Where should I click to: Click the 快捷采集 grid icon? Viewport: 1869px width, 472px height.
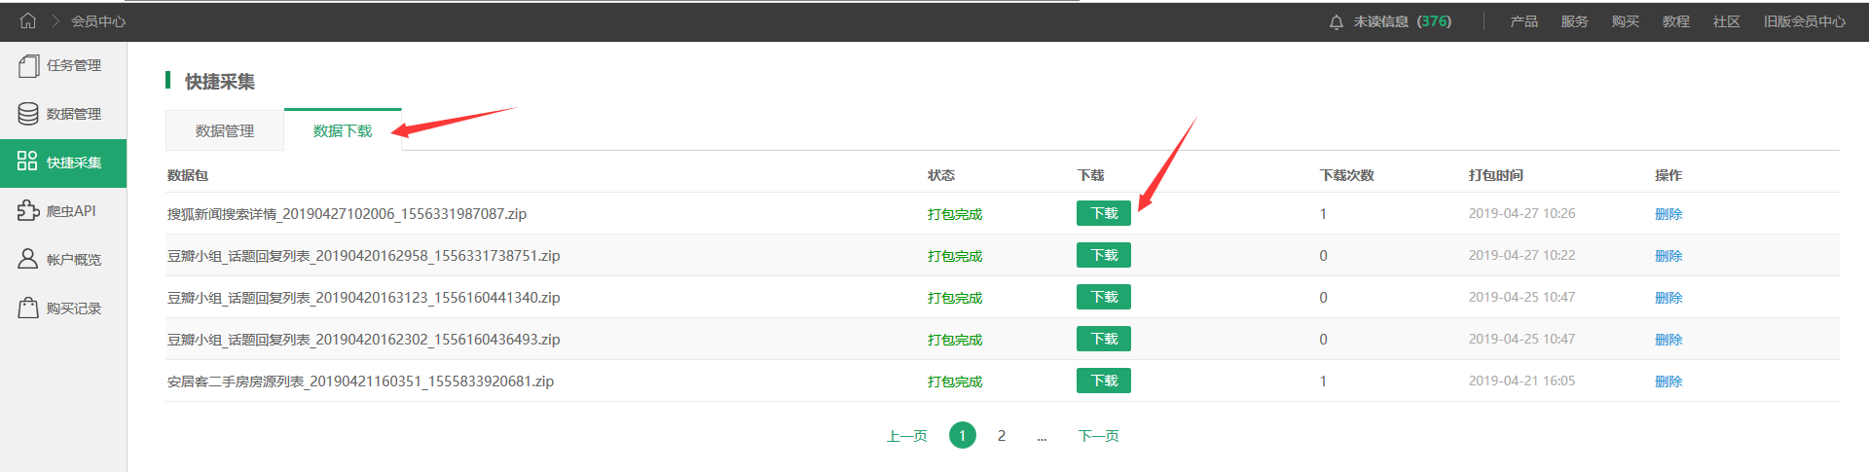click(27, 162)
